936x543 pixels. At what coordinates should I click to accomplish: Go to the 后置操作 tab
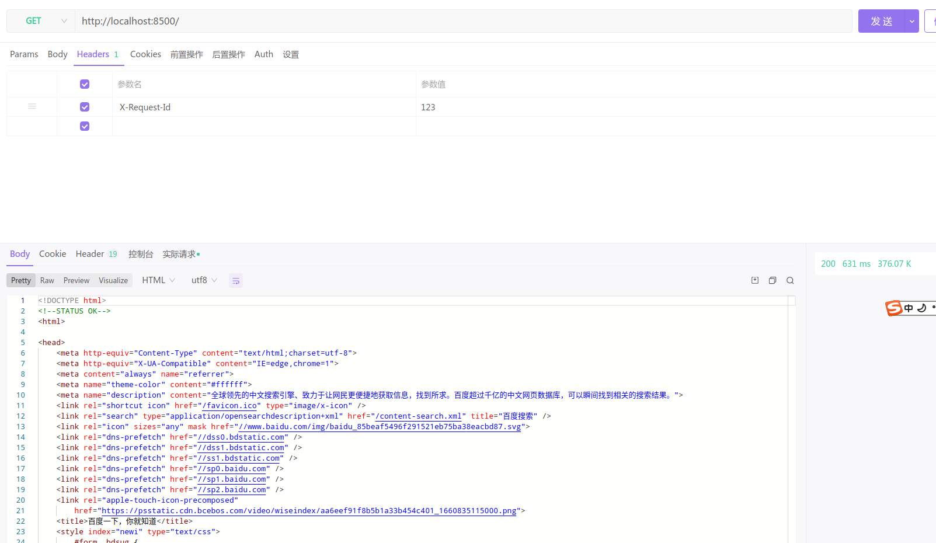coord(229,54)
